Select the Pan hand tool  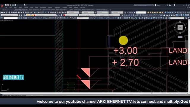[39, 12]
